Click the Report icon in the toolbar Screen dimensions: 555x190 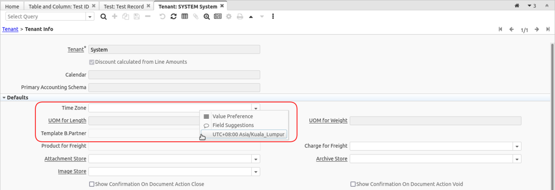(217, 16)
